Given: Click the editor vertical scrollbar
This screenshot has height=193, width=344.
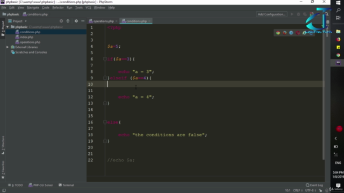Looking at the screenshot, I should point(324,92).
